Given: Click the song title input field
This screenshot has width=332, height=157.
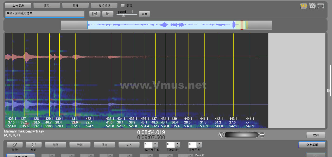Looking at the screenshot, I should pyautogui.click(x=45, y=13).
